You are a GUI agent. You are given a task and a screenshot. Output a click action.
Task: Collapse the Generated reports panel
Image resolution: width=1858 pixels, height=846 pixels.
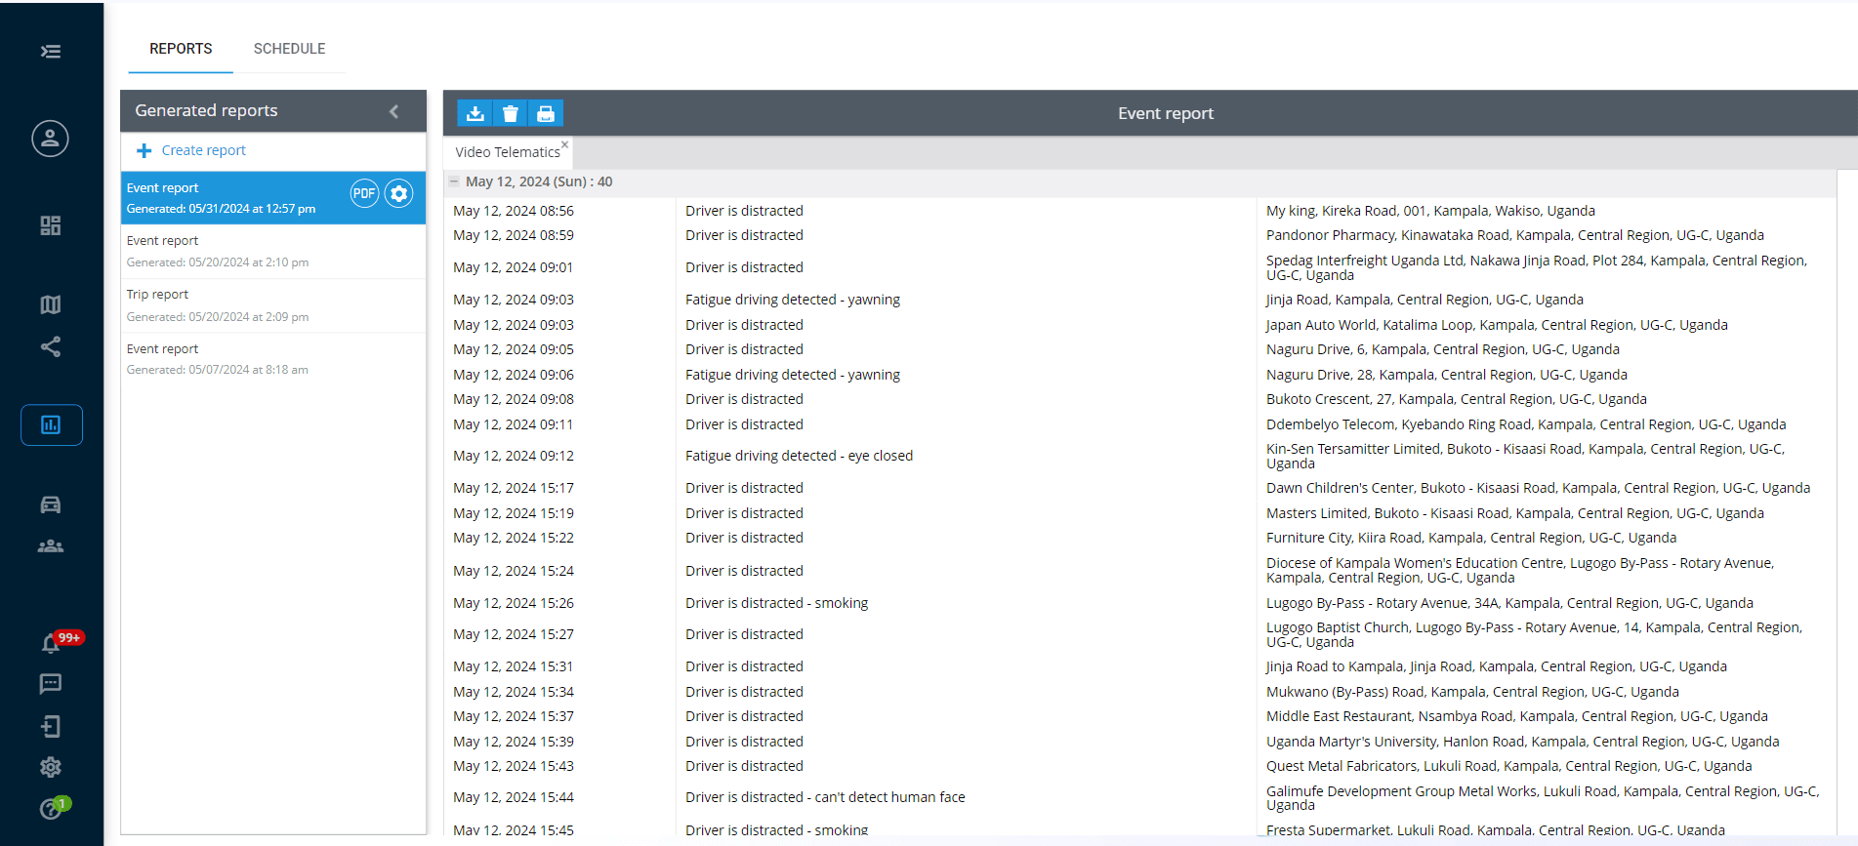click(394, 111)
